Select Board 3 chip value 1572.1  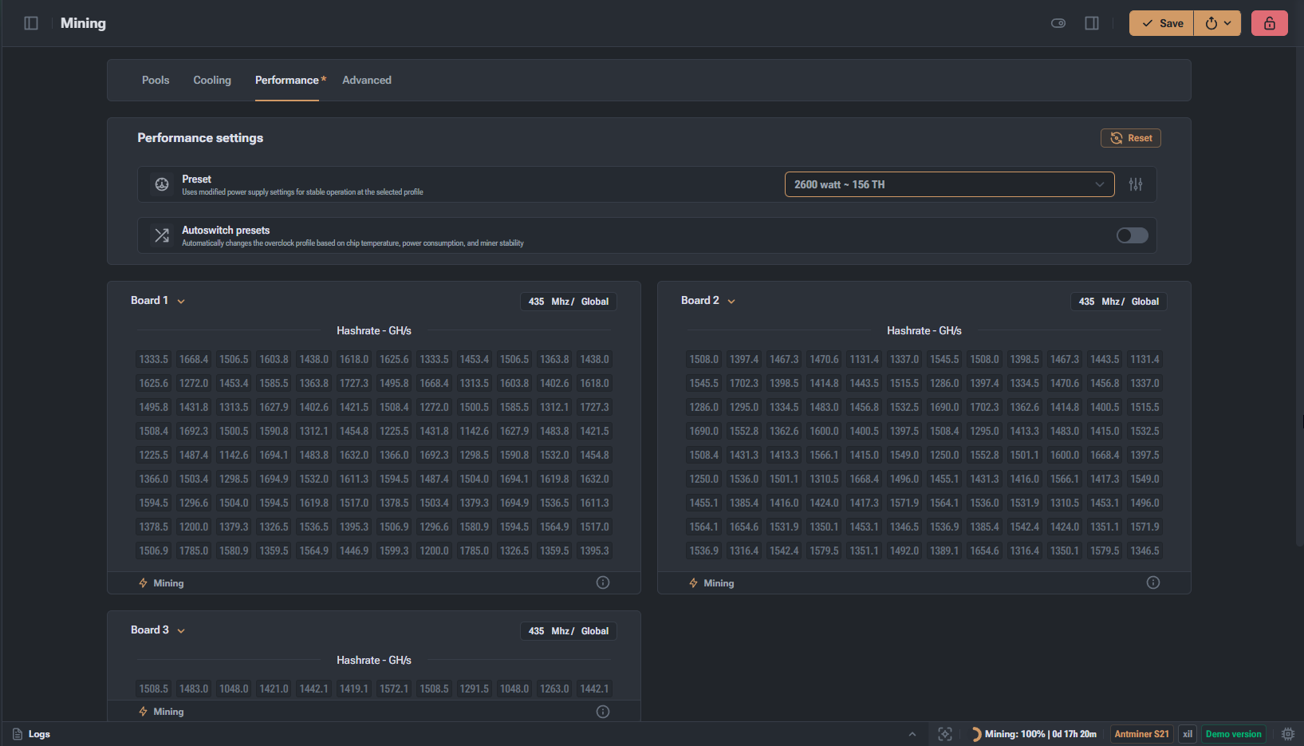(x=394, y=689)
